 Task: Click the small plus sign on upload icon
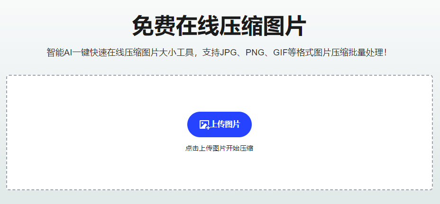point(208,128)
